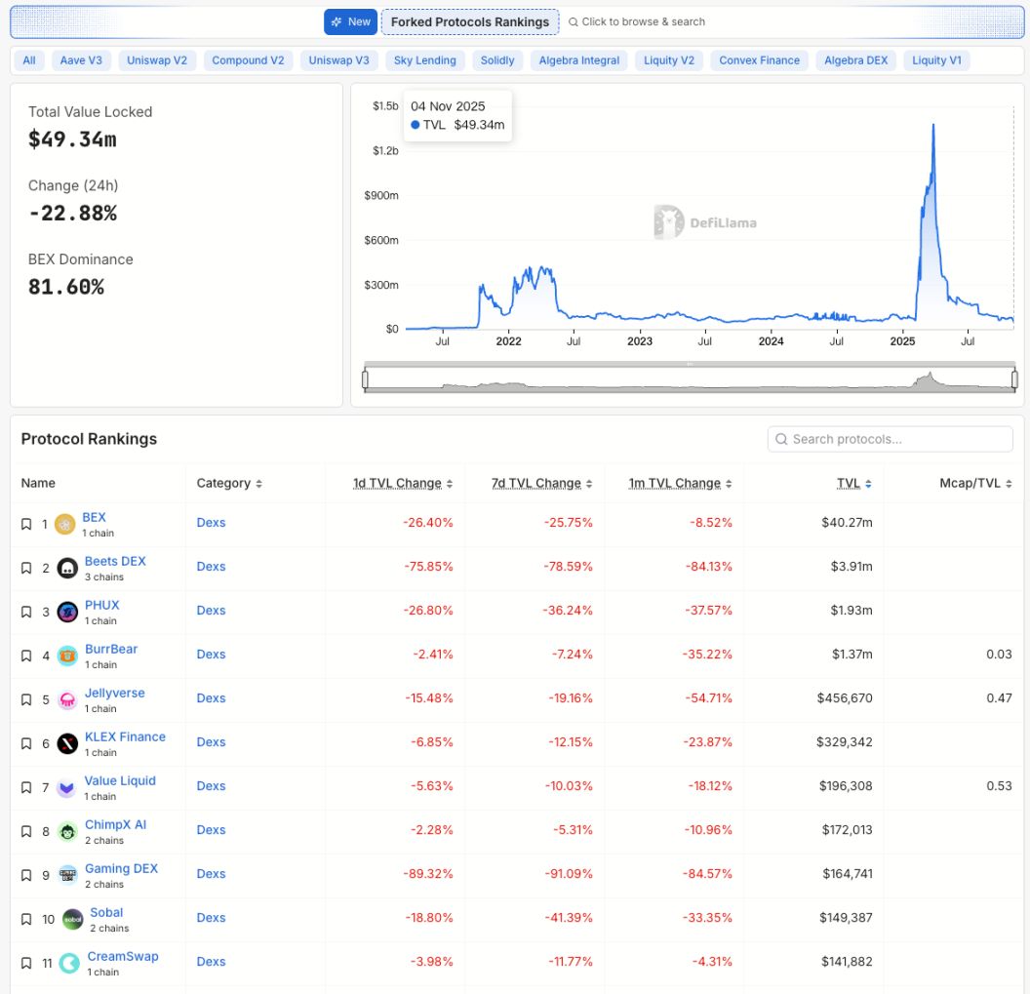This screenshot has height=994, width=1030.
Task: Open the KLEX Finance protocol link
Action: click(126, 736)
